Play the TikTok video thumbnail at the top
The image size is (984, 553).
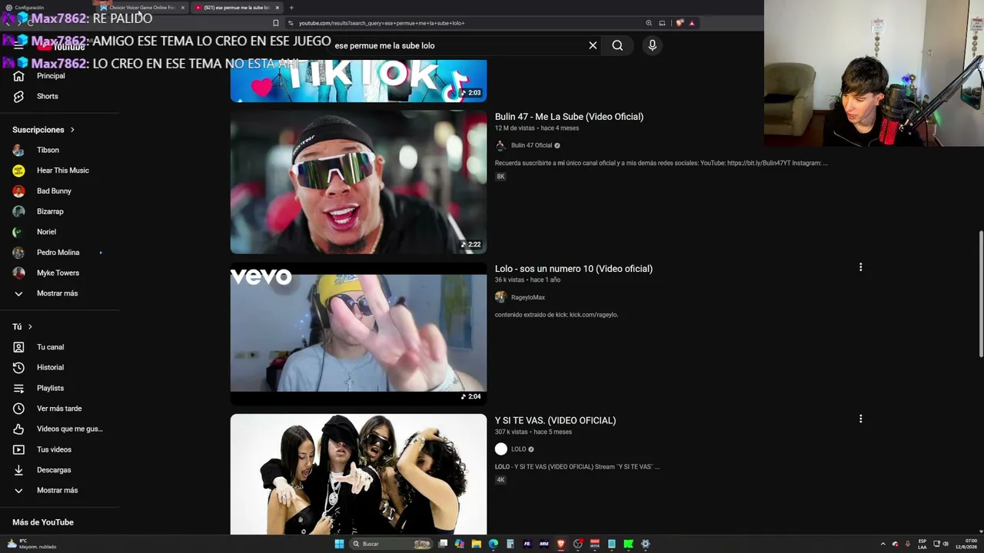(x=358, y=81)
